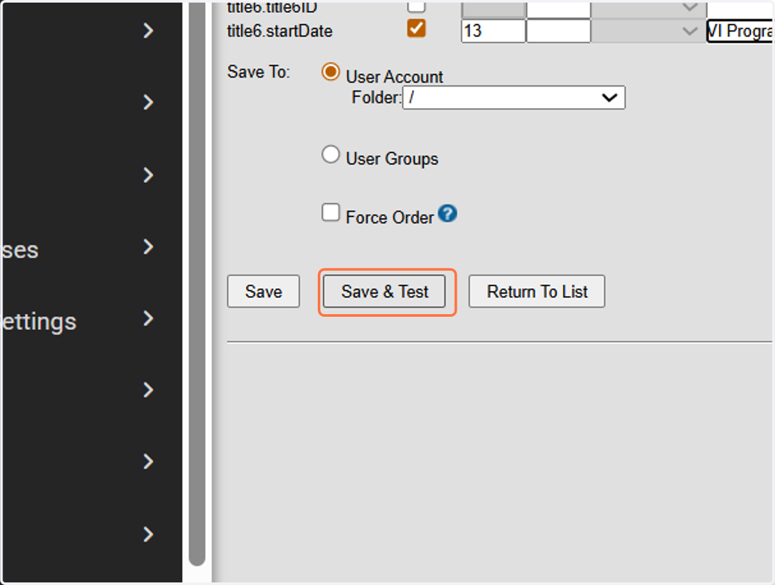This screenshot has width=775, height=585.
Task: Click the Save & Test button
Action: (385, 292)
